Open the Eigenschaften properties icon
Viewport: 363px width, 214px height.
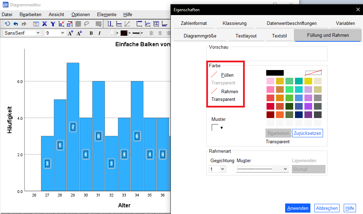(36, 24)
